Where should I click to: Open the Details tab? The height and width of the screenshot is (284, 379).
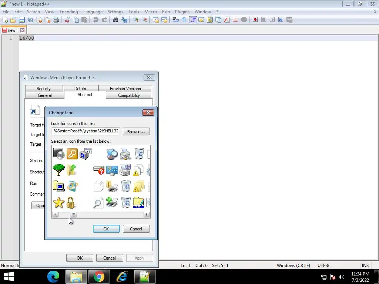click(x=80, y=89)
